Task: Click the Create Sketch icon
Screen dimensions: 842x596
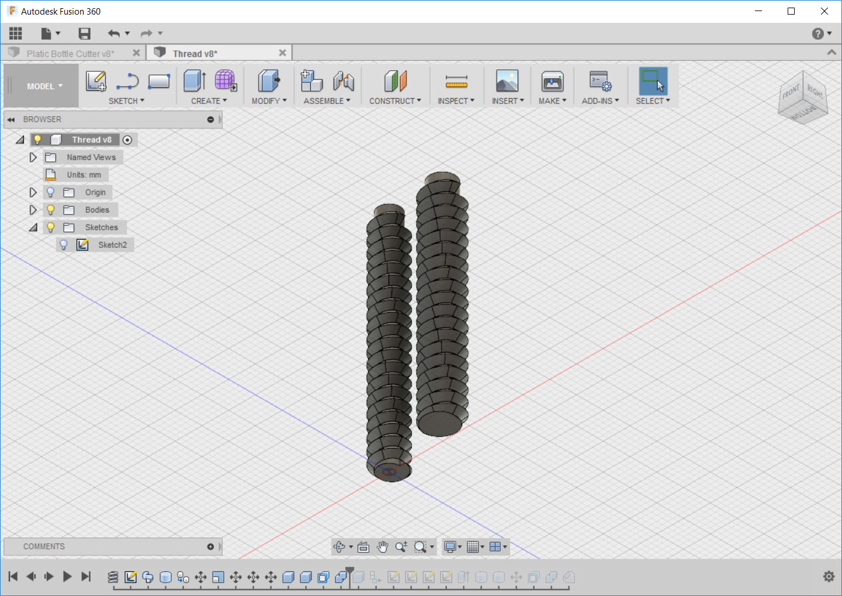Action: [96, 81]
